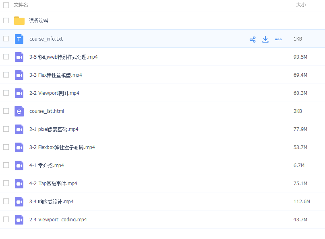Click the 75.1M size value
The width and height of the screenshot is (325, 239).
(x=300, y=184)
